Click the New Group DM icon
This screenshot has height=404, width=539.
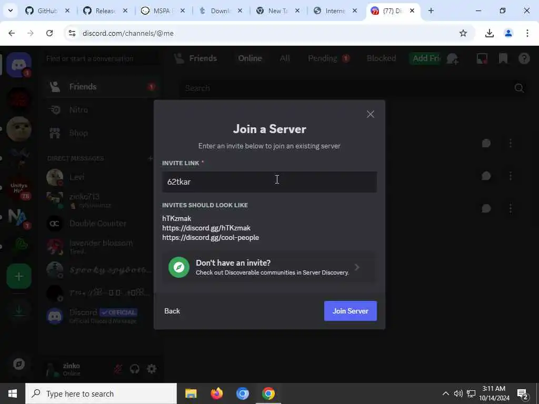[x=452, y=59]
